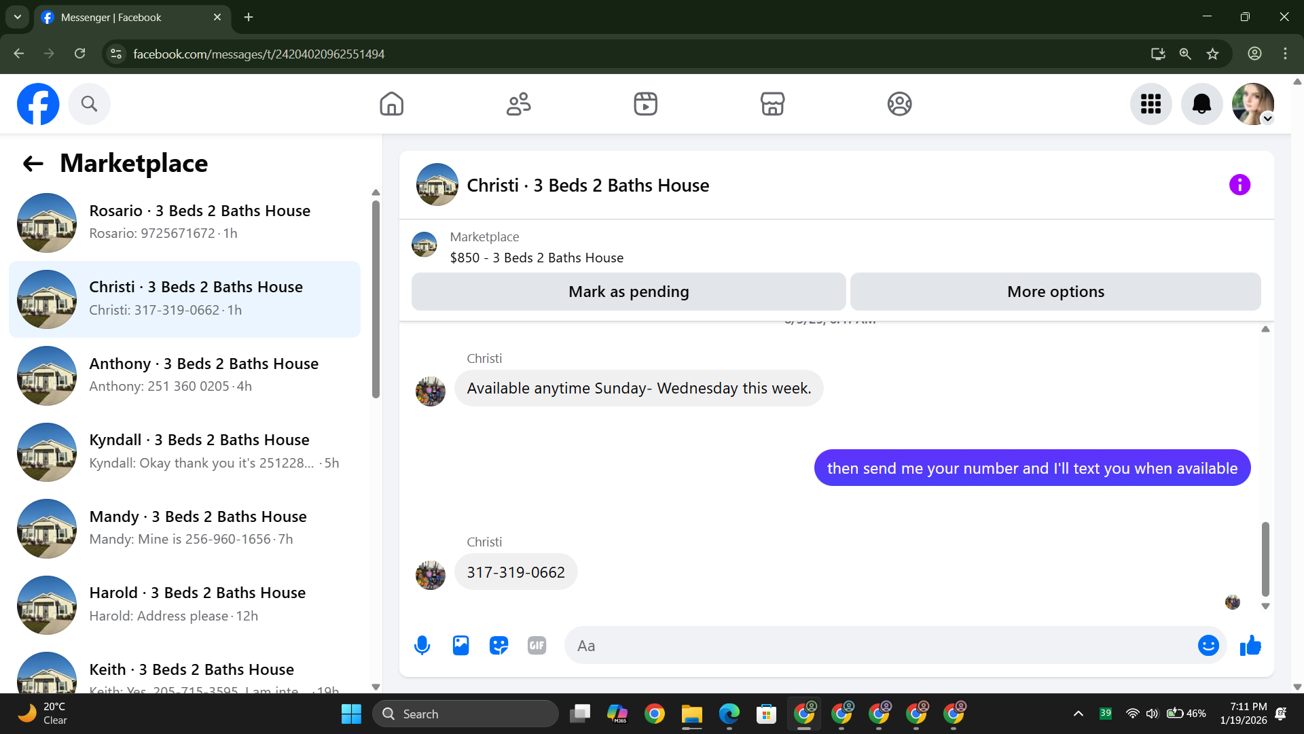
Task: Show hidden icons in system tray
Action: pyautogui.click(x=1078, y=714)
